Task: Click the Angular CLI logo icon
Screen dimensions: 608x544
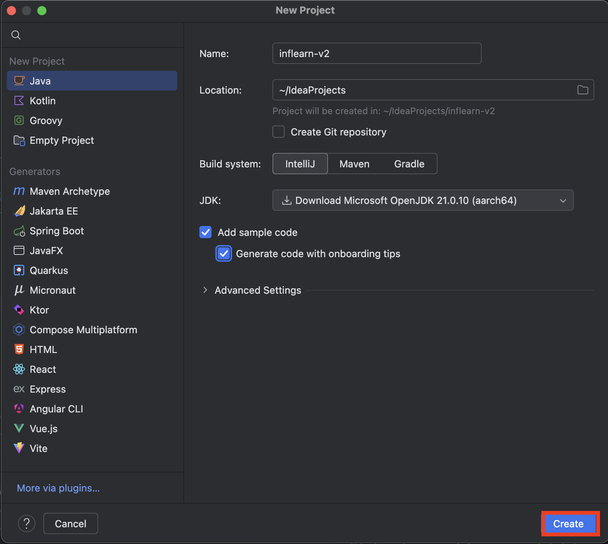Action: pyautogui.click(x=19, y=409)
